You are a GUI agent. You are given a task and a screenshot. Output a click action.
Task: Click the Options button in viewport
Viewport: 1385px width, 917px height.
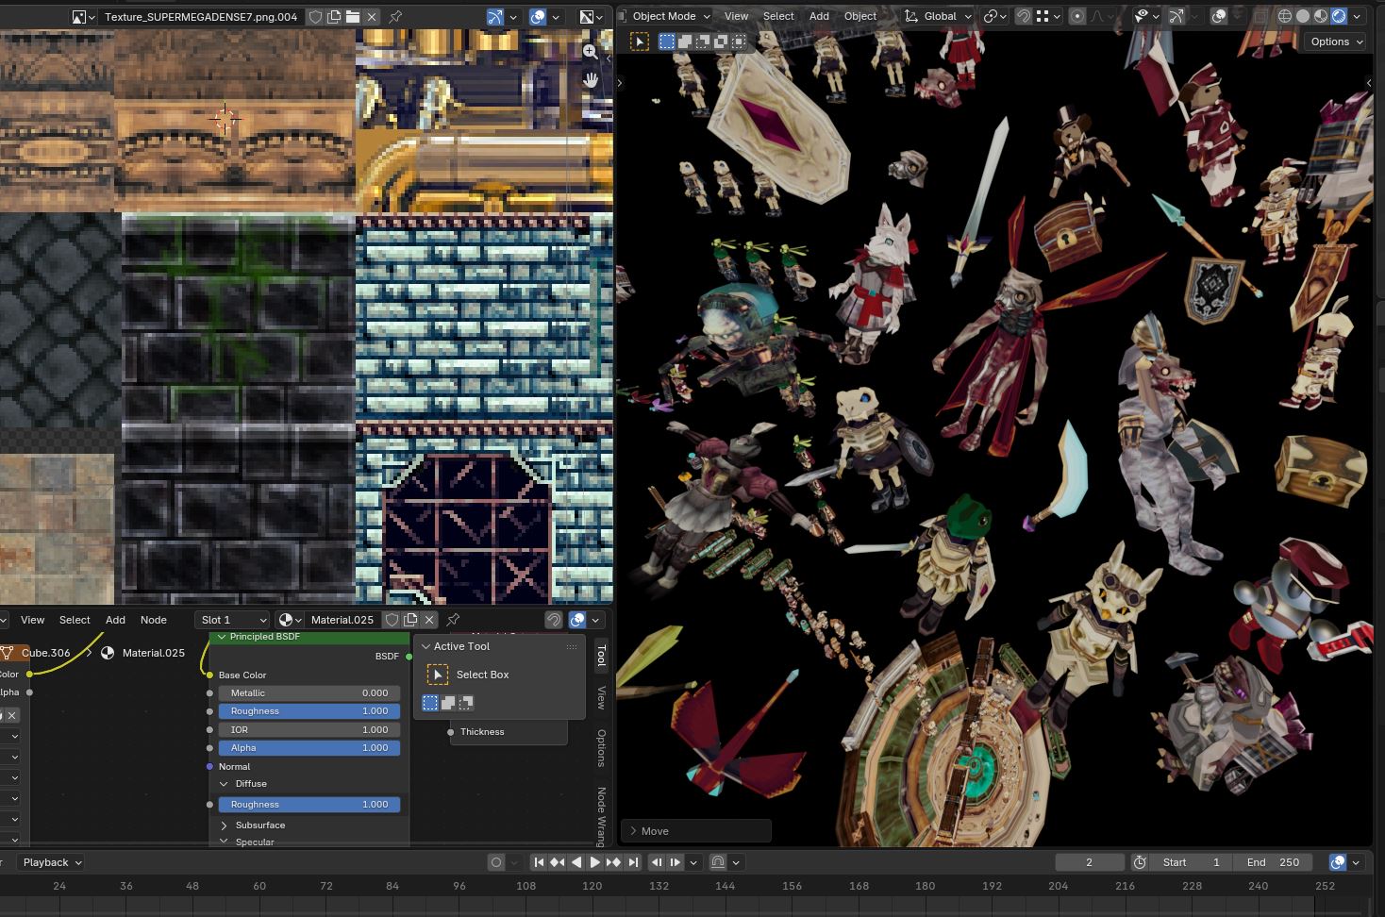1336,42
